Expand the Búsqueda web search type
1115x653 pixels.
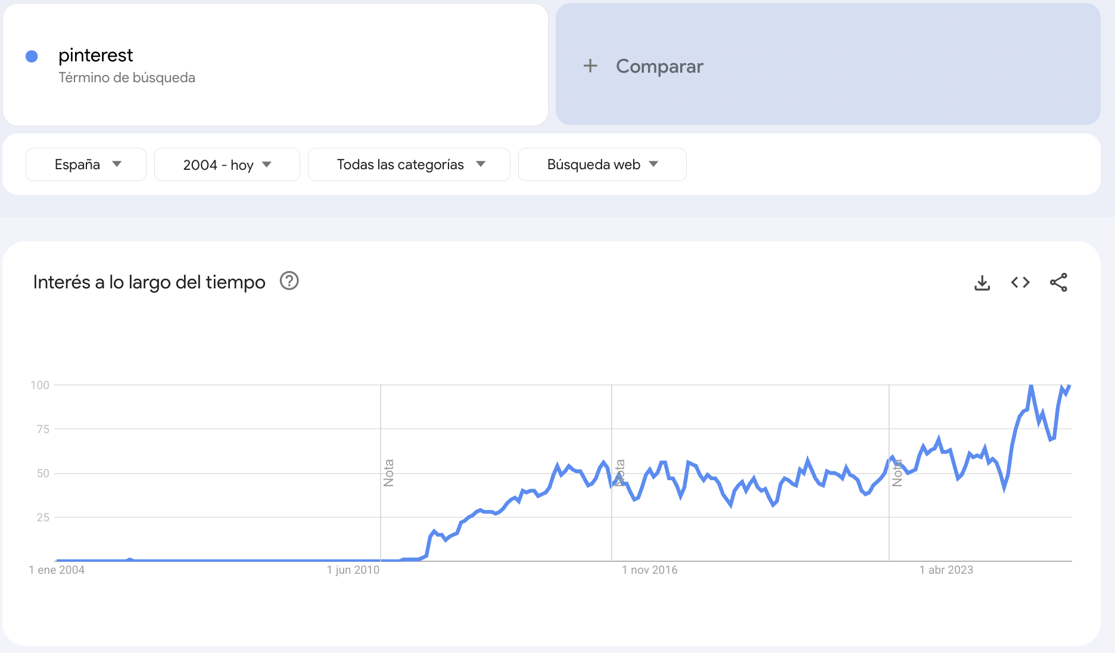[x=602, y=164]
